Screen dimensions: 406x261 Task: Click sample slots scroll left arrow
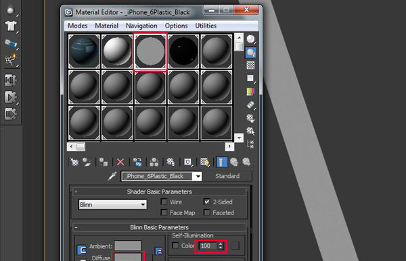(72, 146)
